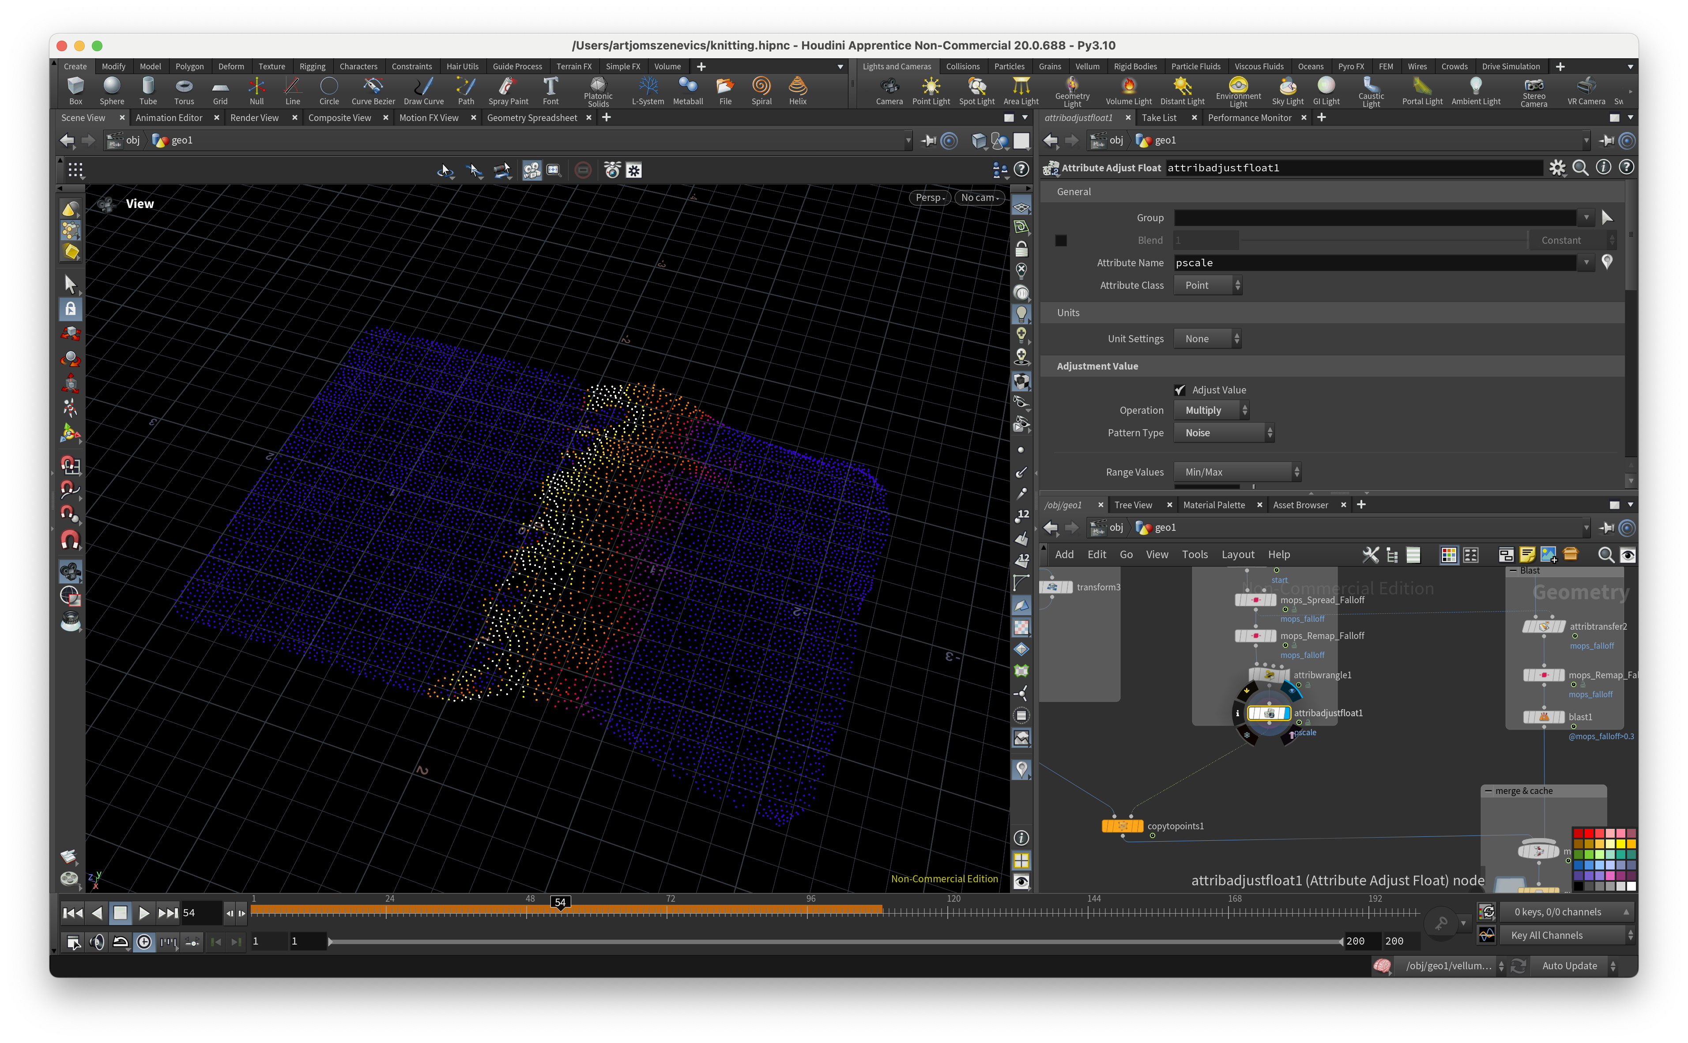The image size is (1688, 1043).
Task: Toggle real time playback clock button
Action: point(143,941)
